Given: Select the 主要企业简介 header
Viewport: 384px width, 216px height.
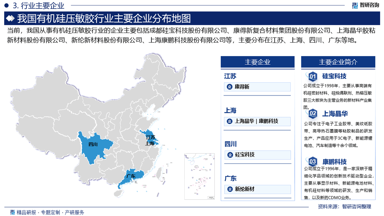Looking at the screenshot, I should tap(338, 62).
